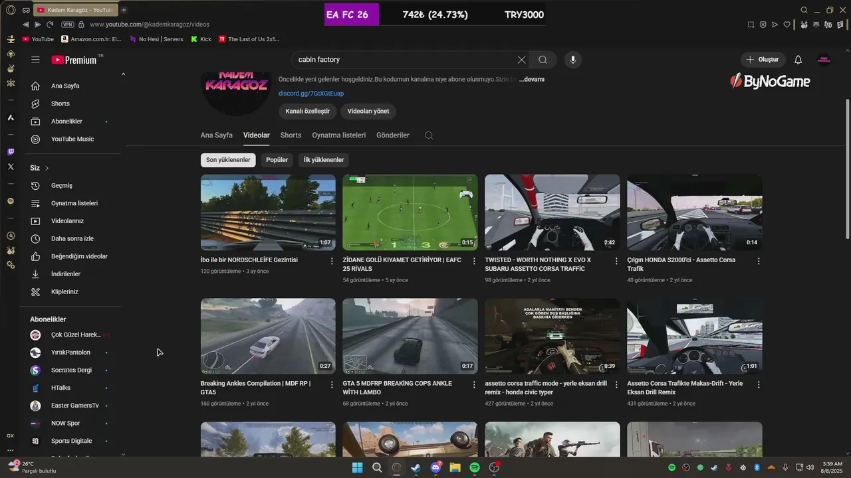
Task: Search within the channel using the magnifier
Action: 429,135
